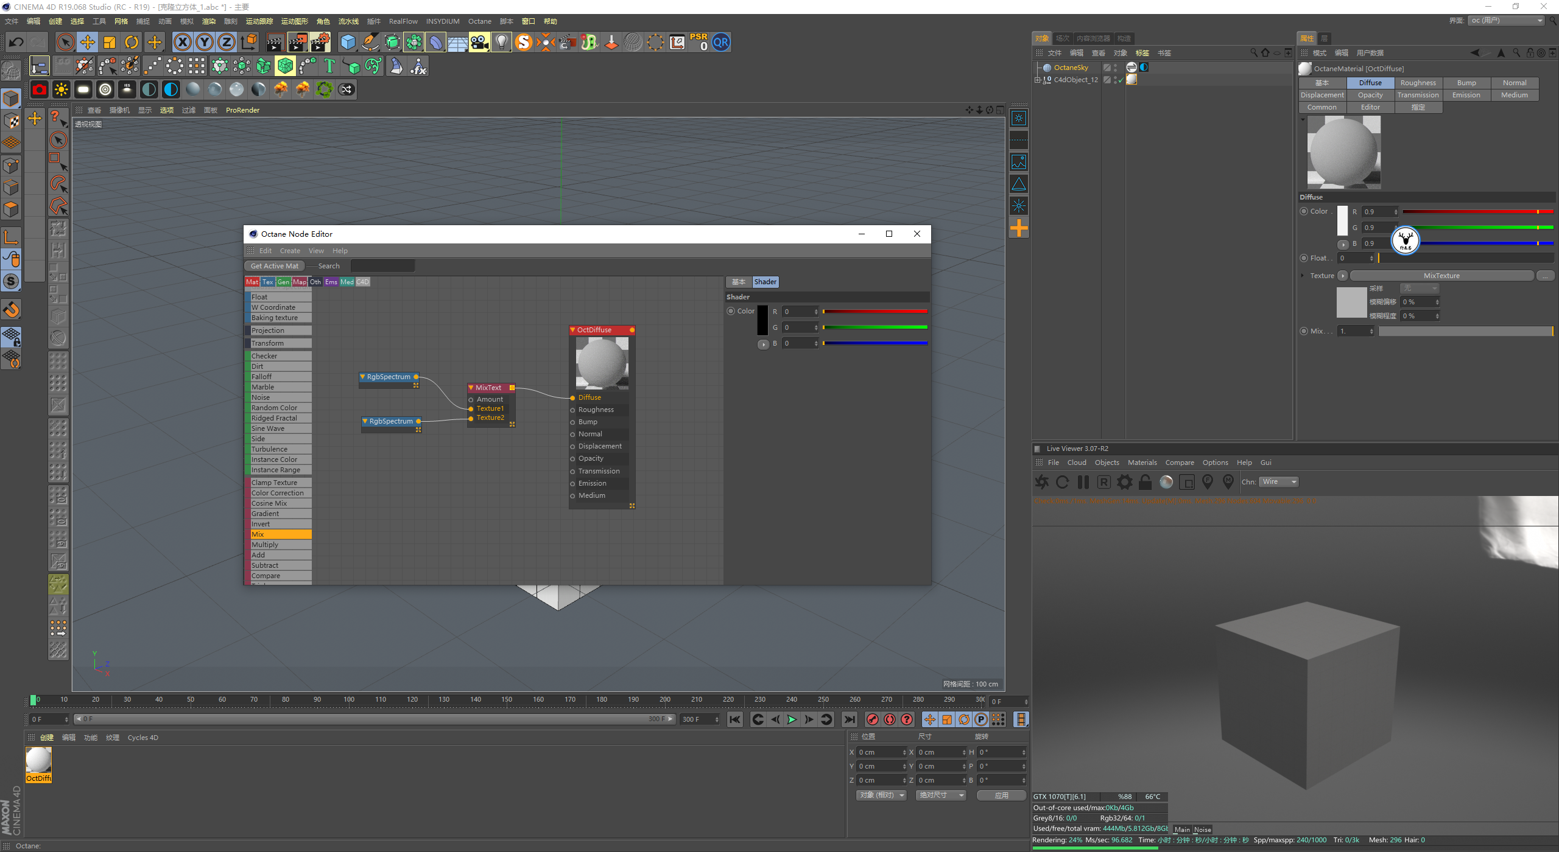Click the PSR 0 reset icon
1559x852 pixels.
coord(699,42)
